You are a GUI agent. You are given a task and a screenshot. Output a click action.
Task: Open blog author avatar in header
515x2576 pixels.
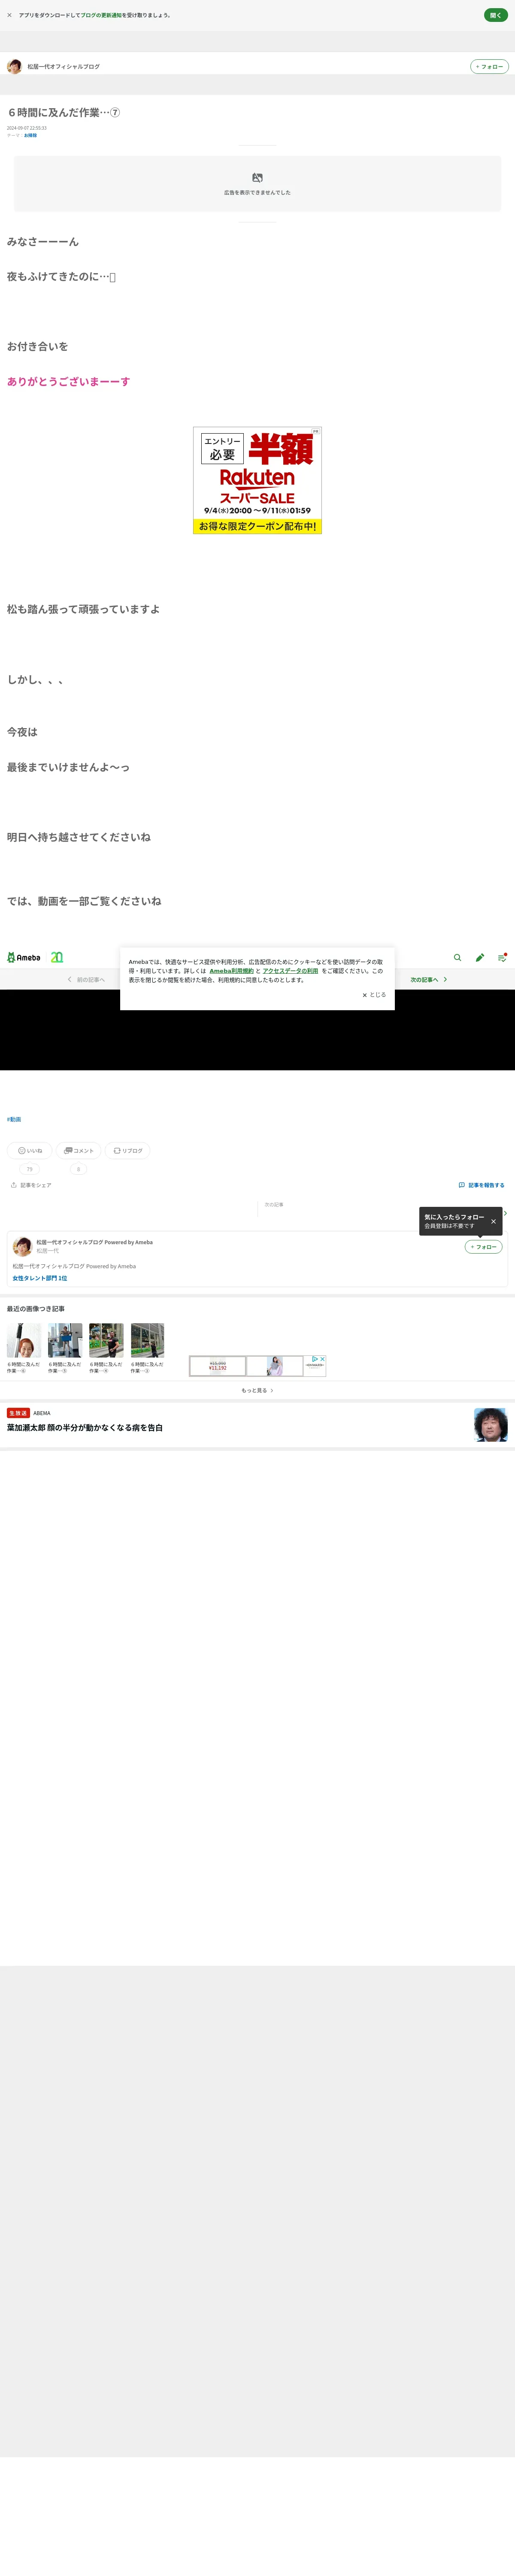tap(14, 66)
